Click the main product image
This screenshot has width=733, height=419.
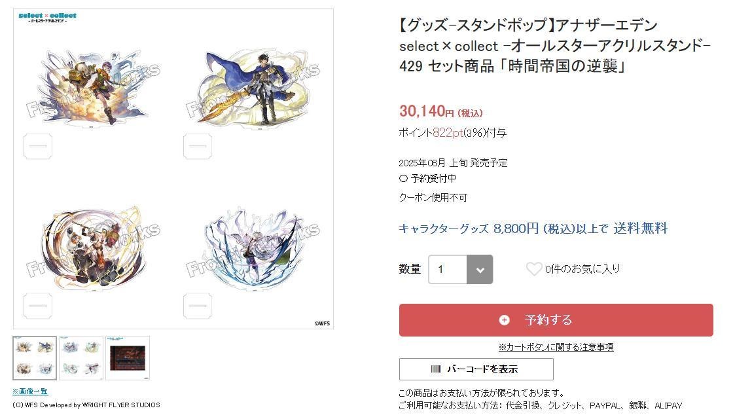(173, 169)
